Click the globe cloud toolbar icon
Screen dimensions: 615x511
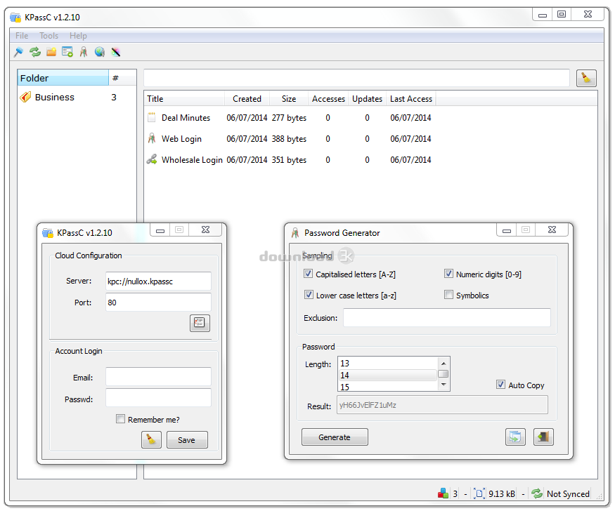(x=100, y=52)
